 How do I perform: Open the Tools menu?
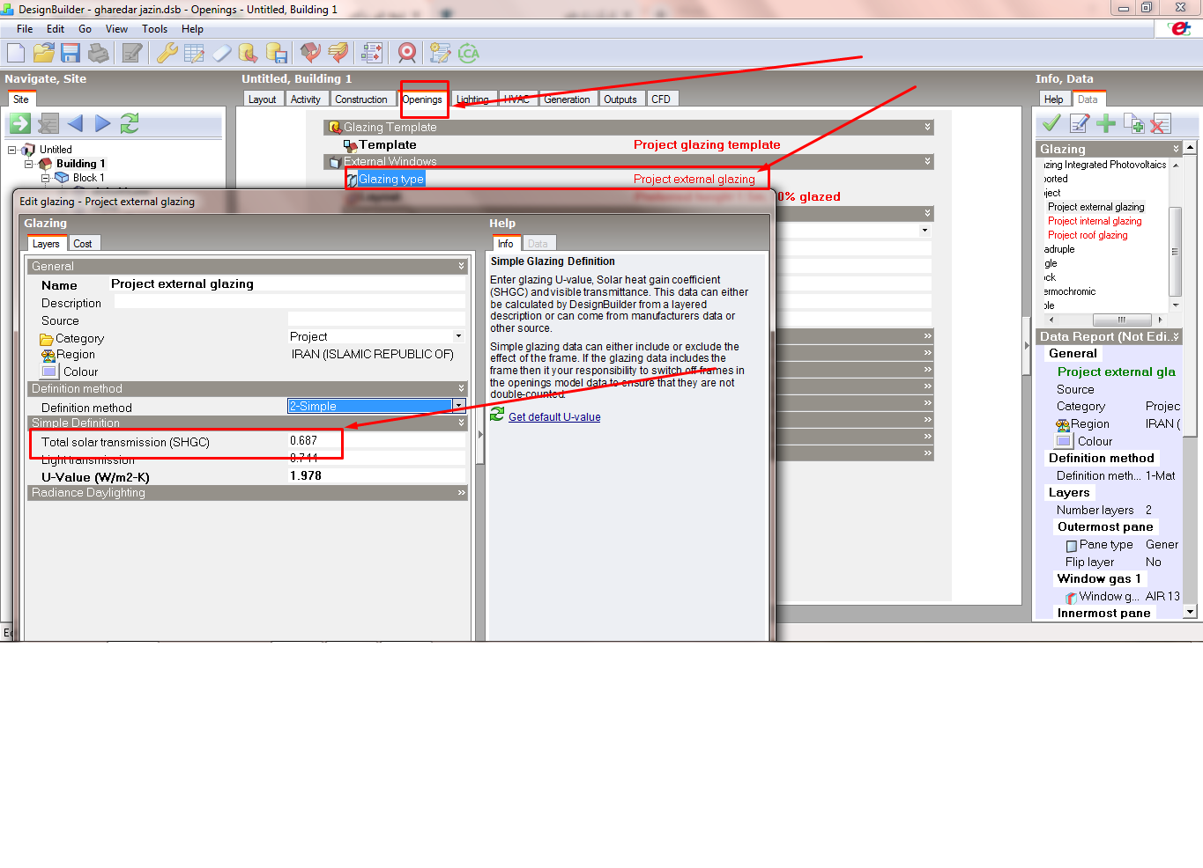pos(154,29)
